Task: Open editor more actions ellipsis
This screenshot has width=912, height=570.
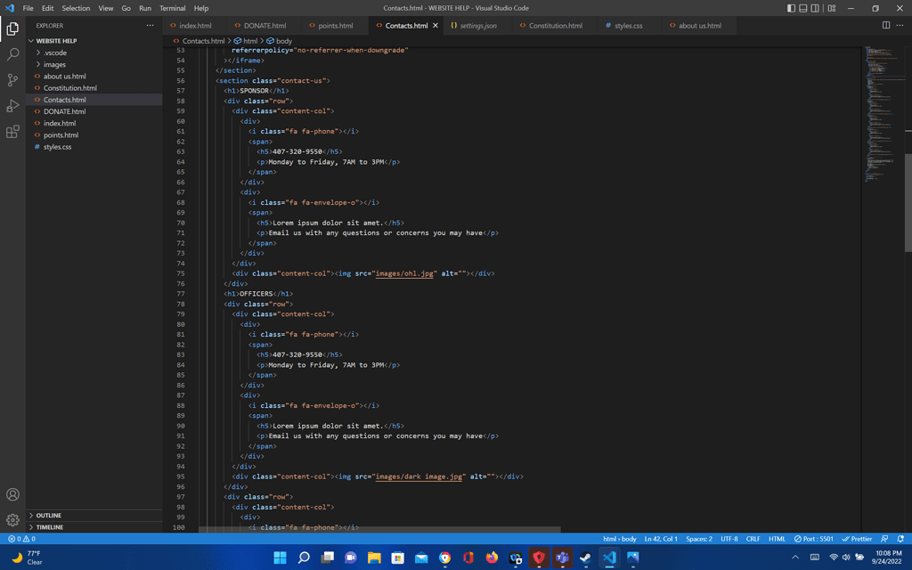Action: (x=900, y=26)
